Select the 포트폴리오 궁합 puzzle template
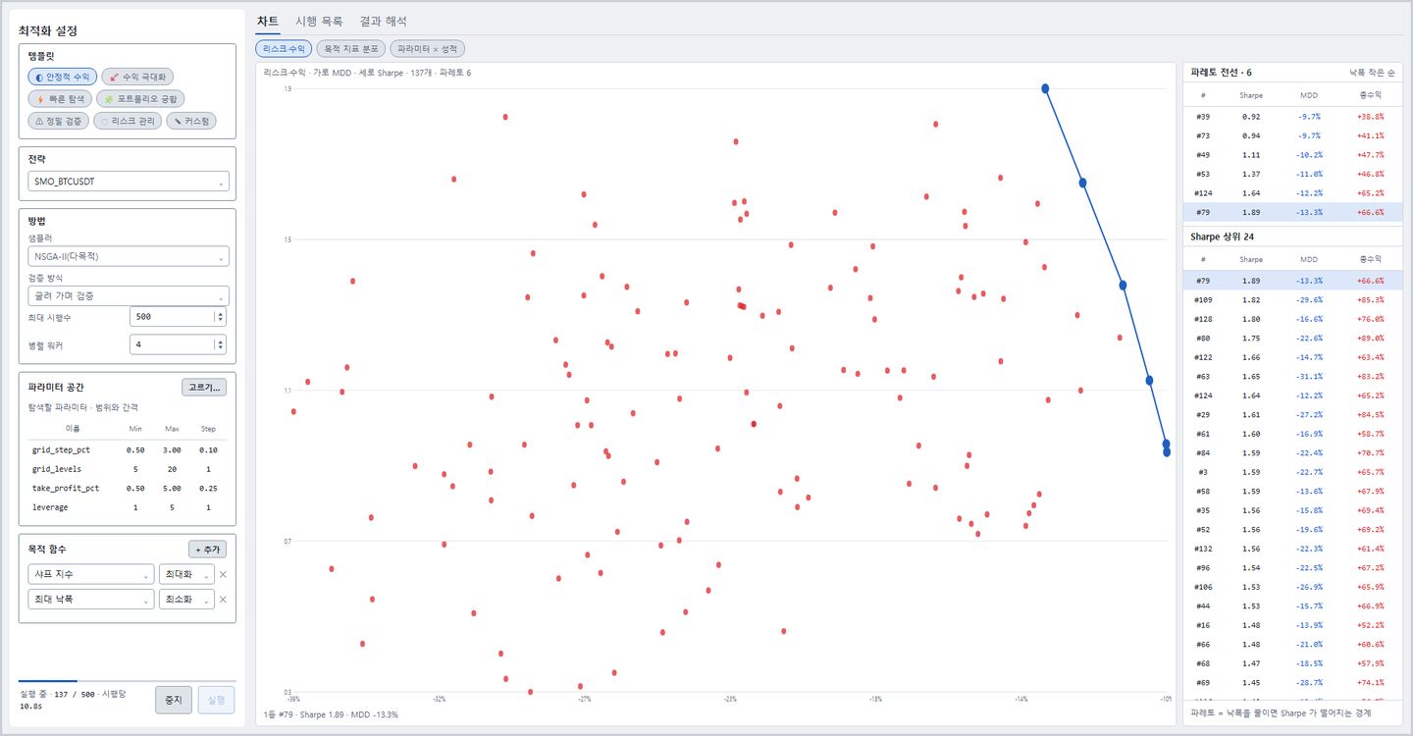Viewport: 1413px width, 736px height. [140, 99]
